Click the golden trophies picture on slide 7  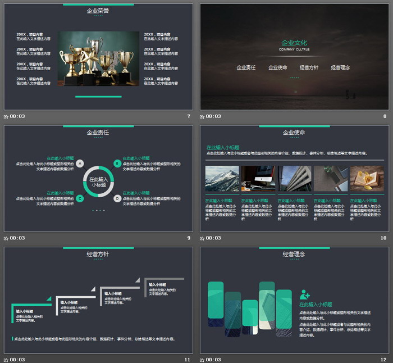click(98, 58)
